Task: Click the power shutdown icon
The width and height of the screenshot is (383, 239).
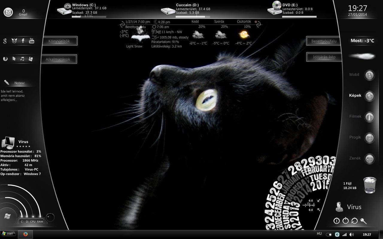Action: click(345, 221)
